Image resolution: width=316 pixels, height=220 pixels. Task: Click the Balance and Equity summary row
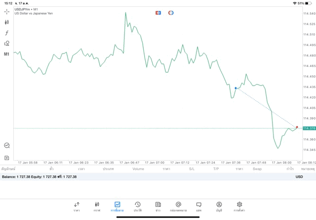tap(39, 177)
